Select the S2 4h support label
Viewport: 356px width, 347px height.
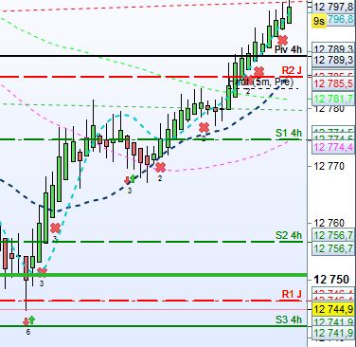coord(289,235)
